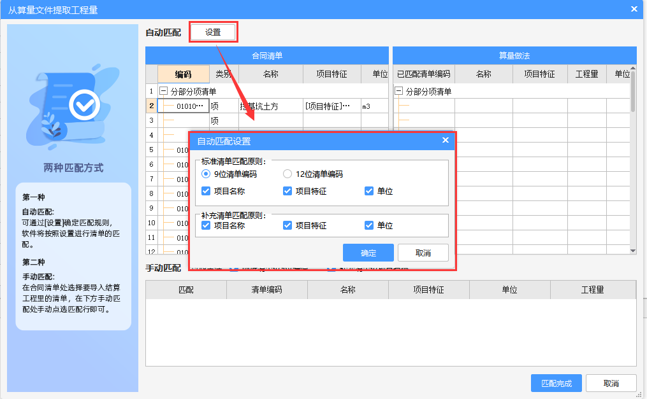The height and width of the screenshot is (399, 647).
Task: Select the 挖基坑土方 row name cell
Action: point(270,106)
